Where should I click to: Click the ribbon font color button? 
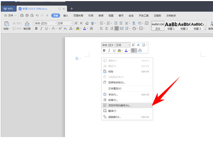[84, 28]
